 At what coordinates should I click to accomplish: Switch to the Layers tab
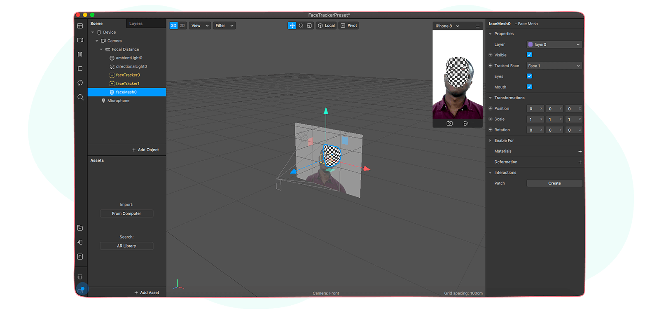click(136, 23)
